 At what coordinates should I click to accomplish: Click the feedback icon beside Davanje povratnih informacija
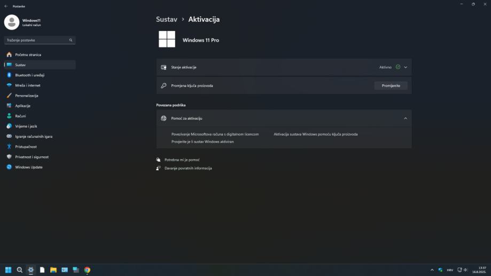[x=159, y=168]
